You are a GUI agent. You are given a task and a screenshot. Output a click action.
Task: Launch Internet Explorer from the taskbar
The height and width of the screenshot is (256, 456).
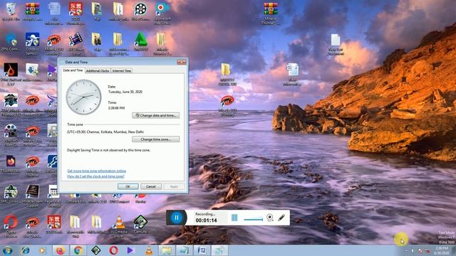[x=26, y=250]
